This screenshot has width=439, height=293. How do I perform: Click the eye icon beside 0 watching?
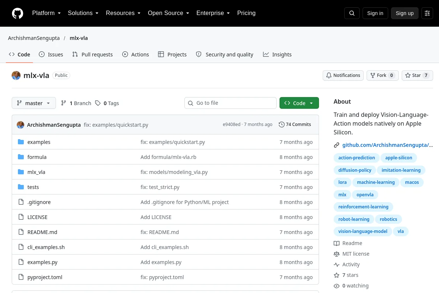tap(337, 286)
